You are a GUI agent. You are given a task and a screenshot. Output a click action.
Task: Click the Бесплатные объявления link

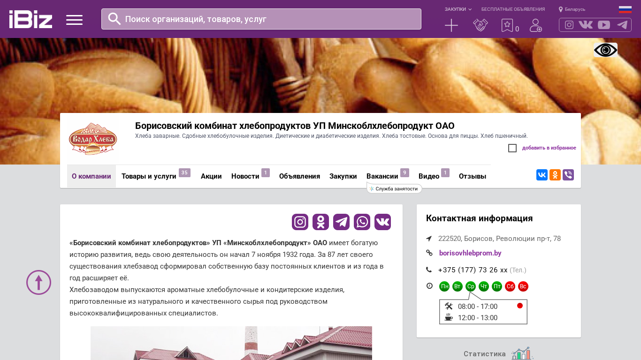pos(513,9)
